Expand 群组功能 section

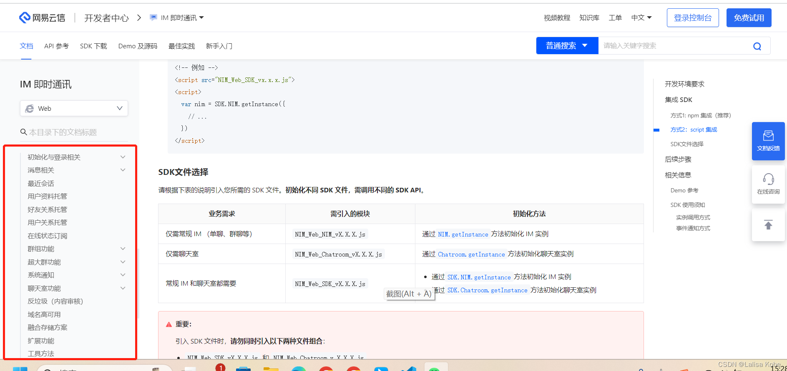123,249
